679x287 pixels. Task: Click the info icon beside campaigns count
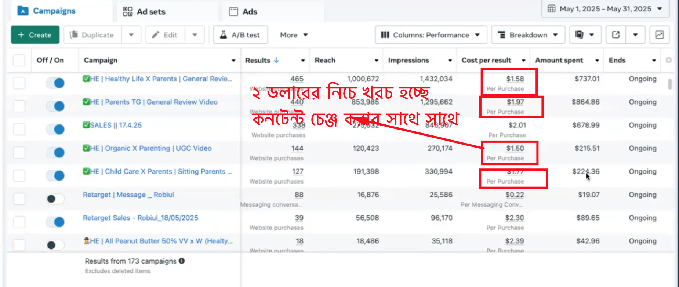click(x=182, y=261)
